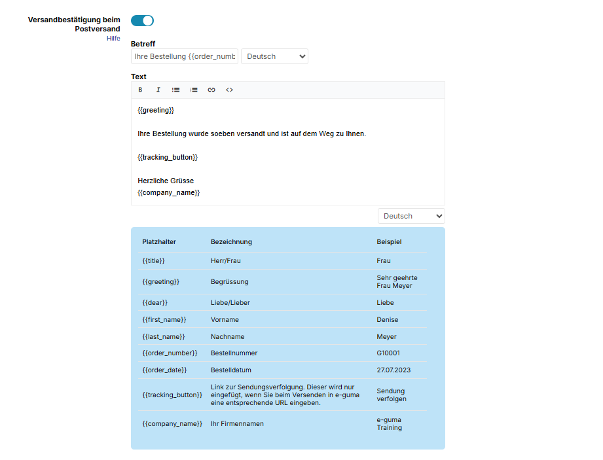
Task: Click the 'Link zur Sendungsverfolgung' description
Action: tap(285, 395)
